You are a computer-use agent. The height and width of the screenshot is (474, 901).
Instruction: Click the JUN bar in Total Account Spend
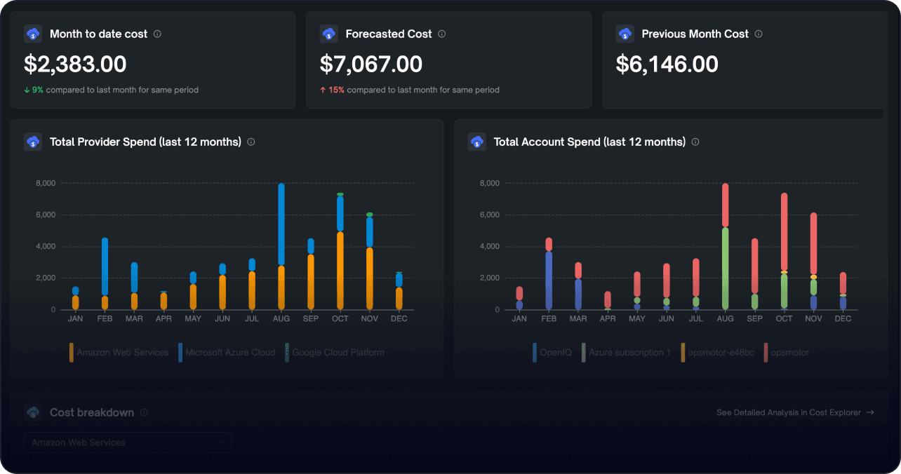click(667, 287)
